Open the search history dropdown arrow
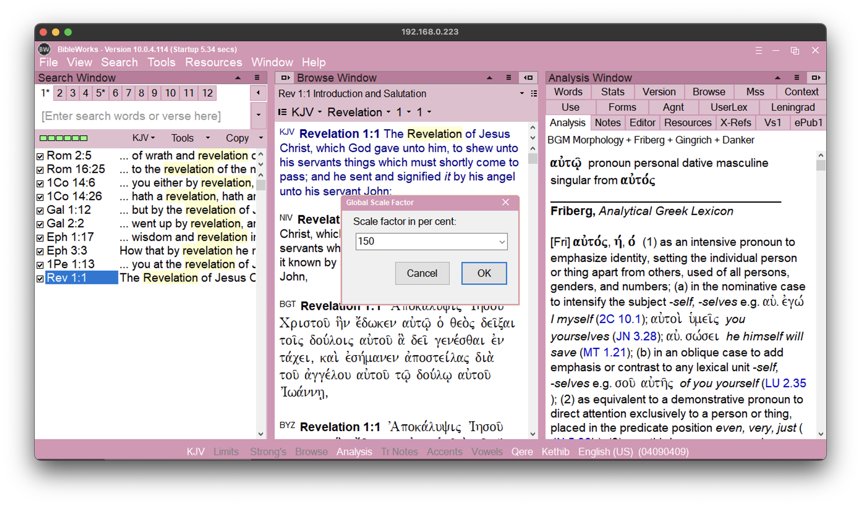 [x=259, y=115]
